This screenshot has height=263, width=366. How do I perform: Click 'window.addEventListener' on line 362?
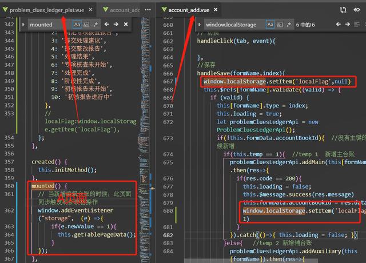pyautogui.click(x=75, y=210)
